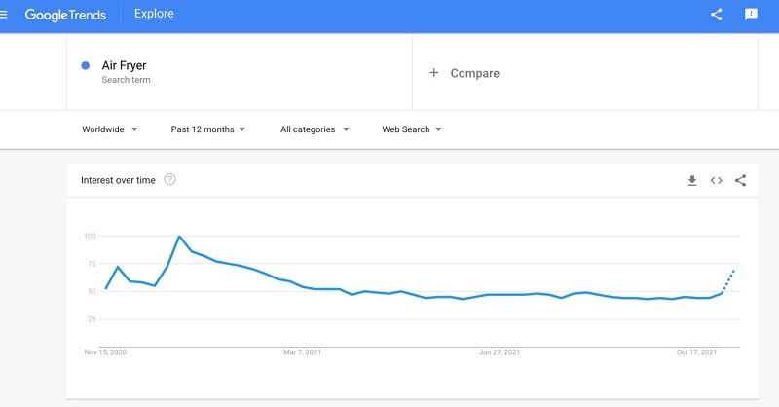Go to the Explore section
This screenshot has height=407, width=779.
click(154, 14)
